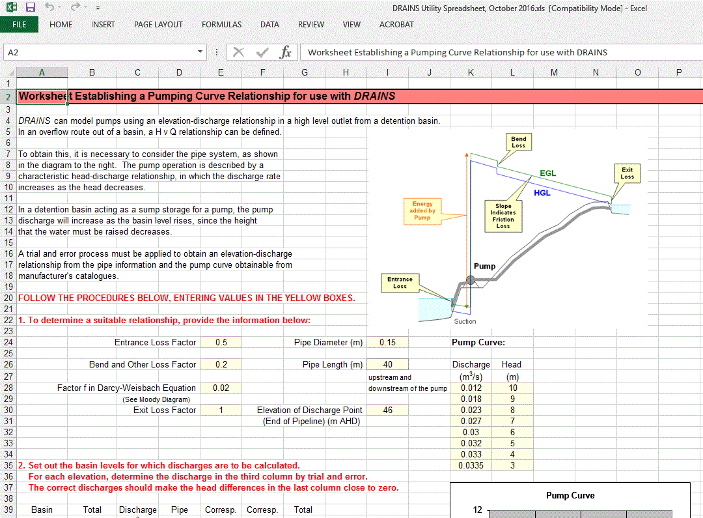703x518 pixels.
Task: Click the 'Exit Loss' callout in diagram
Action: (x=627, y=173)
